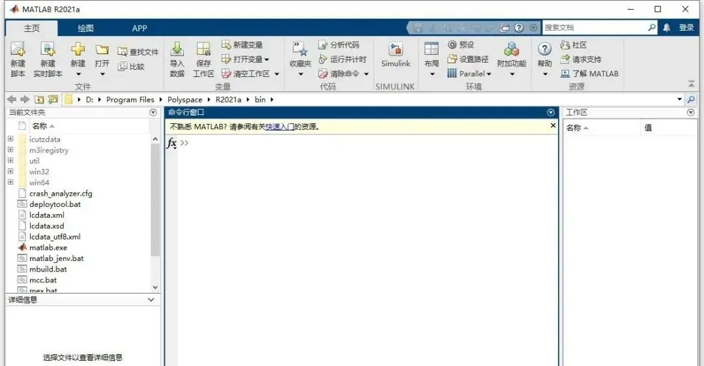Open 预设 (Preferences) with gear icon
This screenshot has height=366, width=704.
(x=461, y=44)
